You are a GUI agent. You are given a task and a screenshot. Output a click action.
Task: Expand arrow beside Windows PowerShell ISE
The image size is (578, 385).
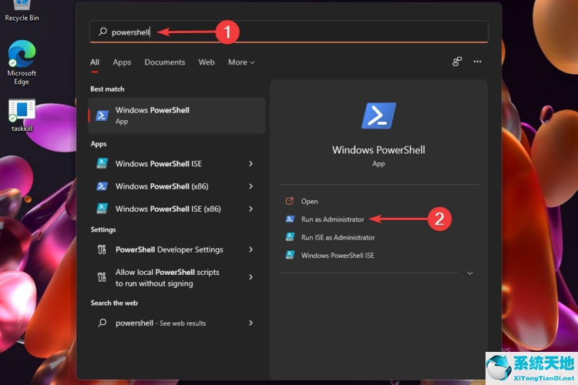251,163
